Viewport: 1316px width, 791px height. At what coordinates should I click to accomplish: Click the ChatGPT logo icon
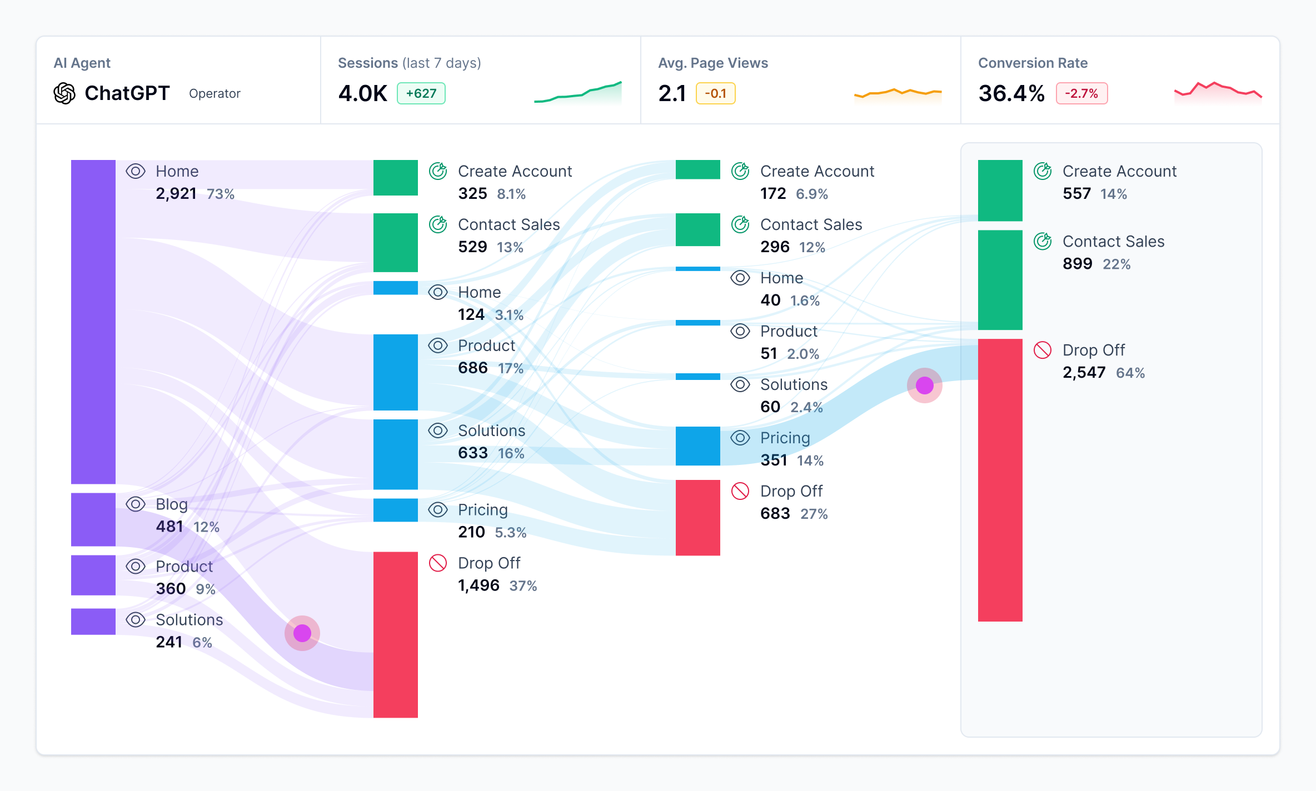64,93
